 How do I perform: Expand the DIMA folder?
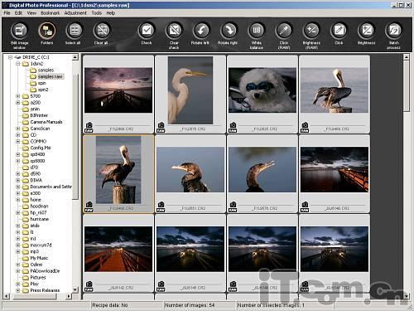(x=18, y=180)
